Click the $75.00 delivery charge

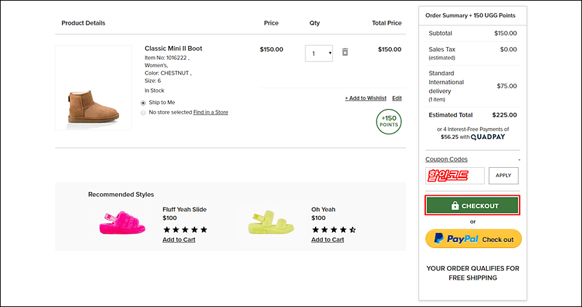click(507, 86)
